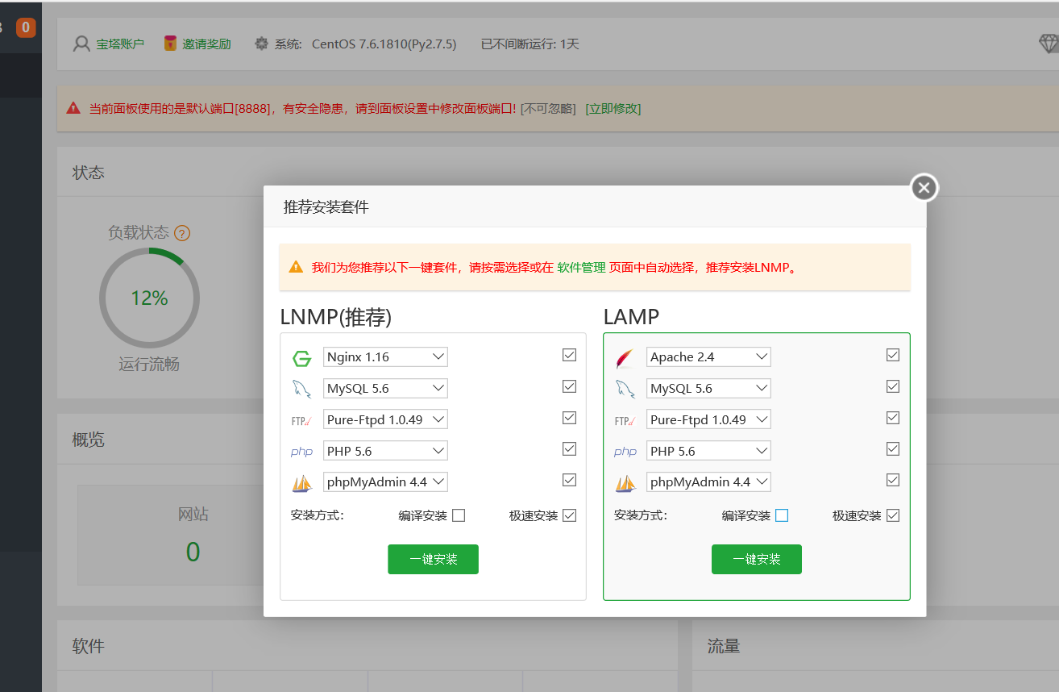Click the LNMP(推荐) heading
Viewport: 1059px width, 692px height.
click(x=336, y=317)
